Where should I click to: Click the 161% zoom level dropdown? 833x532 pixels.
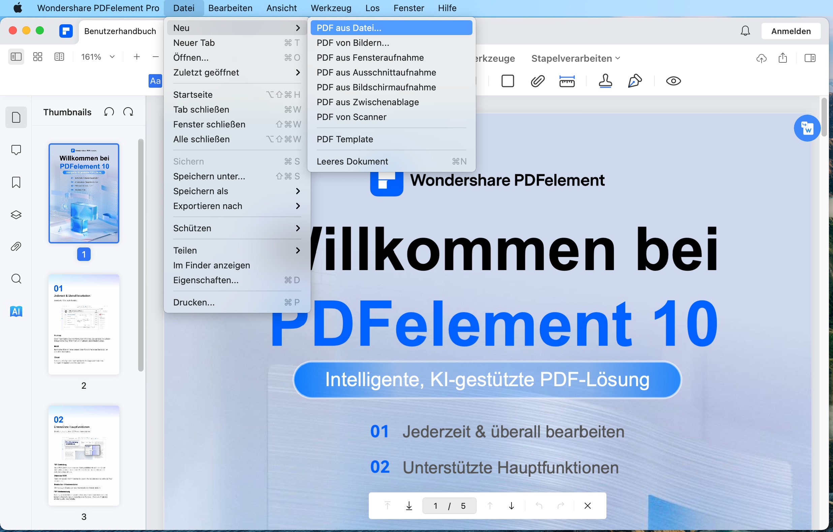point(97,57)
